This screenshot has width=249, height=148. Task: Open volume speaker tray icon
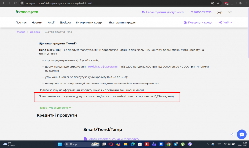(x=229, y=144)
